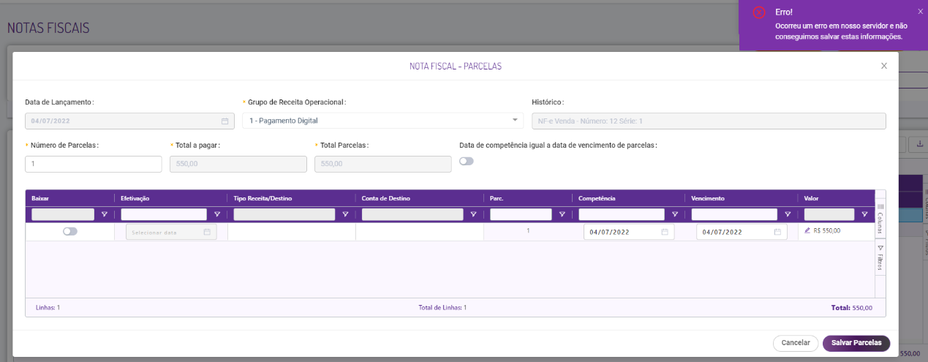Screen dimensions: 928x362
Task: Click the Linhas: 1 footer text
Action: (x=48, y=308)
